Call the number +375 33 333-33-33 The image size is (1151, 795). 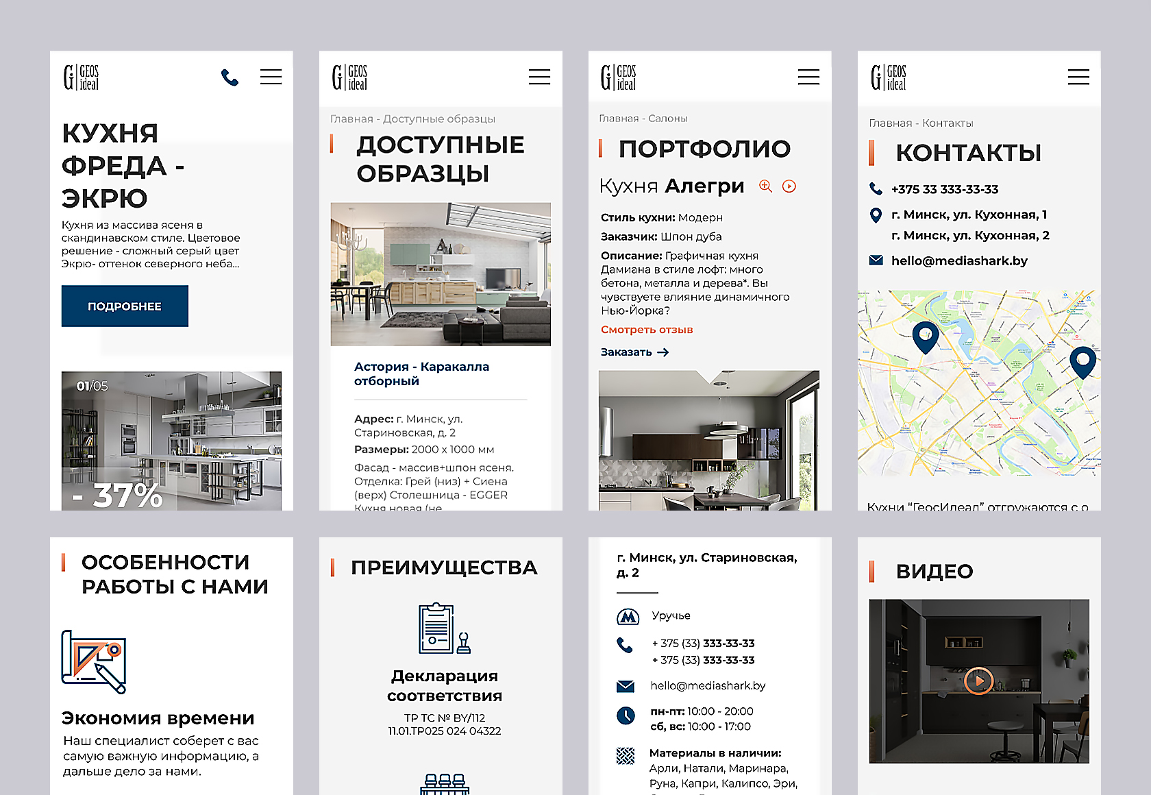tap(944, 189)
